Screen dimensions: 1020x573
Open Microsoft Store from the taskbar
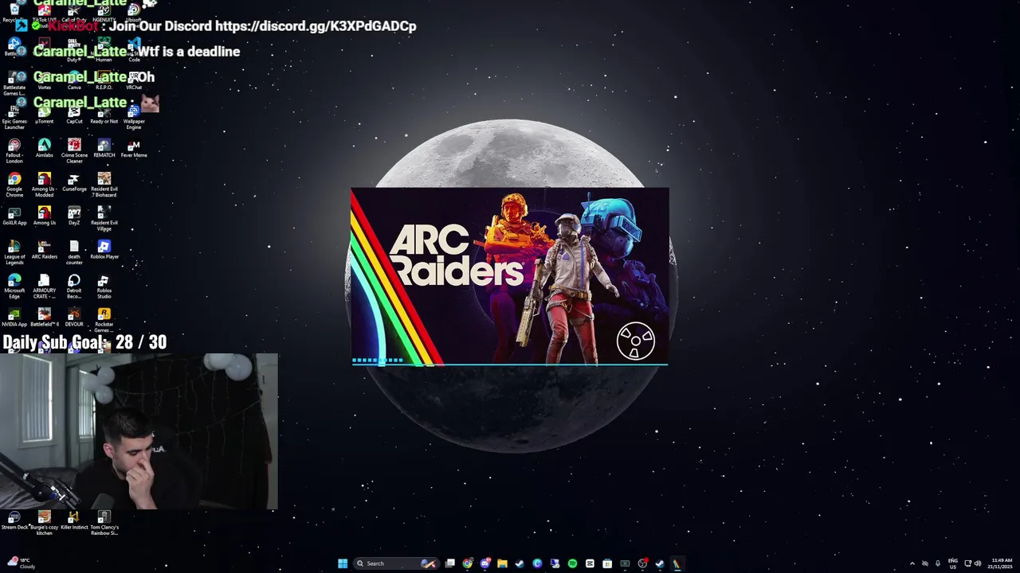607,563
